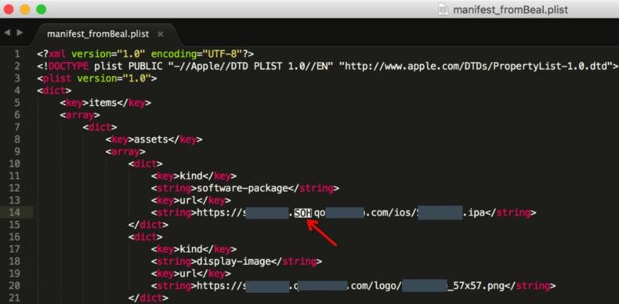Click the display-image string

pos(237,262)
